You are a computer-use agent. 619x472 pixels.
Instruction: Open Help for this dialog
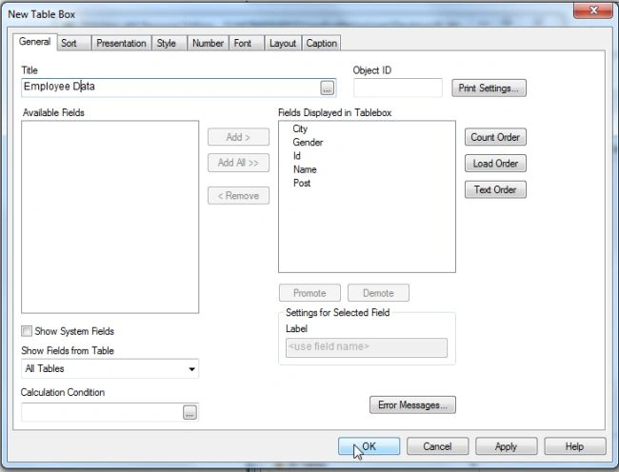(575, 446)
